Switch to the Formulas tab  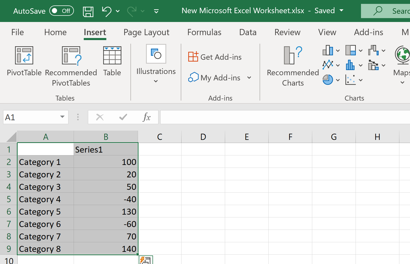204,32
